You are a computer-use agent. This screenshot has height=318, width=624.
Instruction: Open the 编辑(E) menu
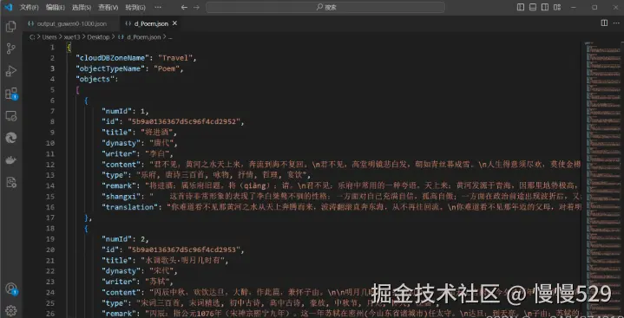56,7
